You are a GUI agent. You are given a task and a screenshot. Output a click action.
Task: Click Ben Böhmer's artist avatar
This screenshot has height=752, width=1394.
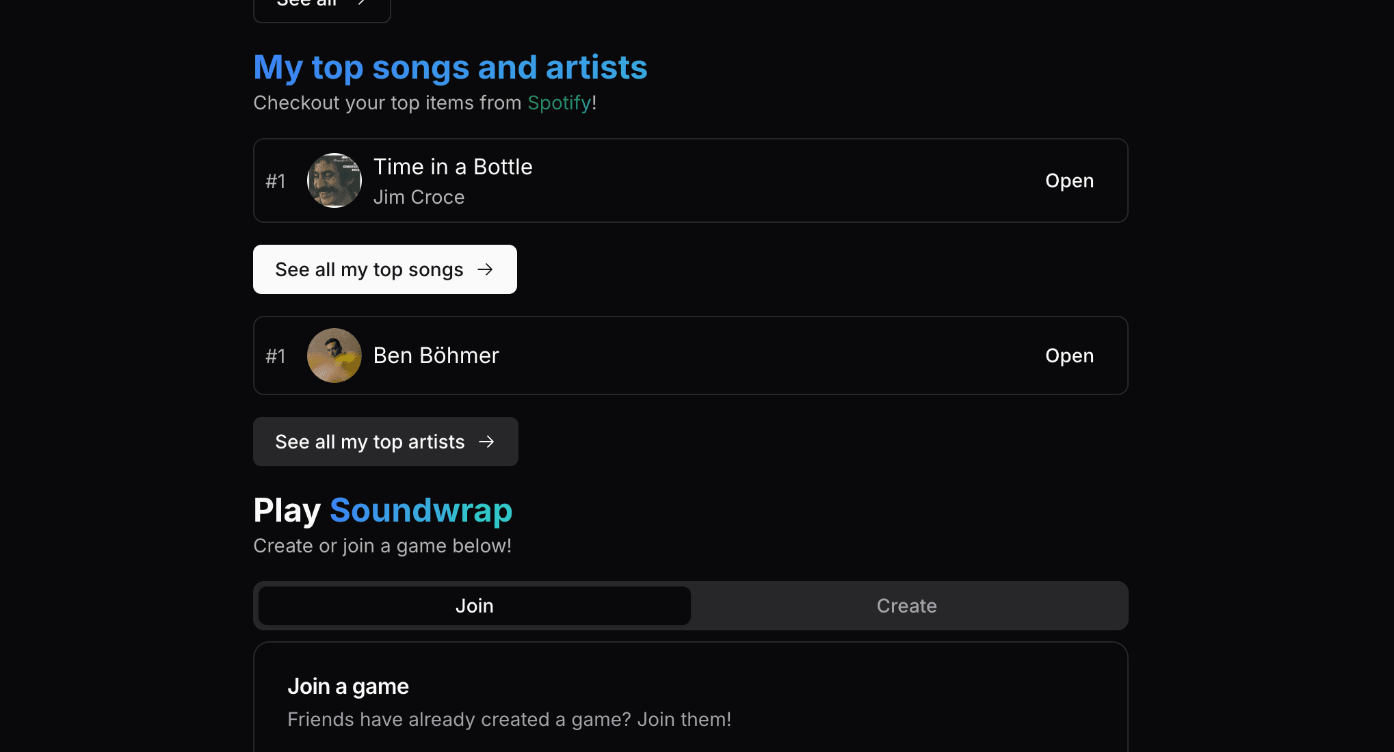tap(334, 355)
